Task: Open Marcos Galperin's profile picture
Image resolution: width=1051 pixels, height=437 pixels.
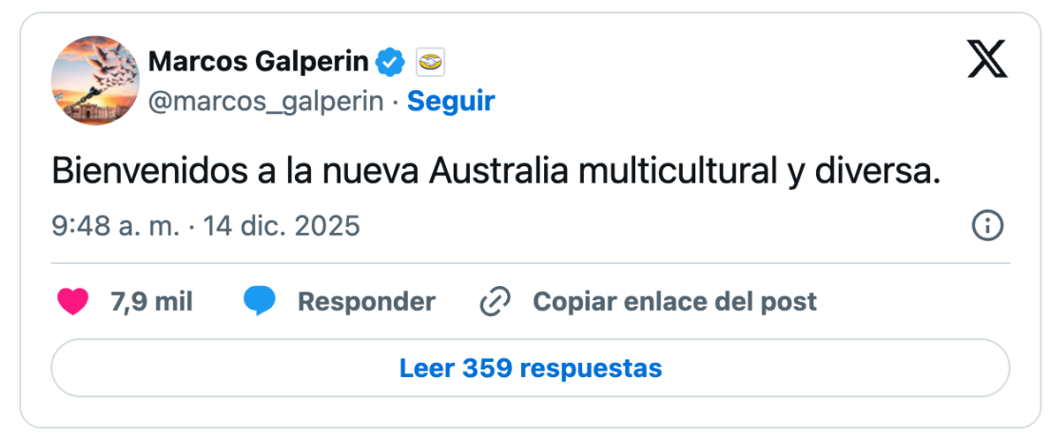Action: coord(95,80)
